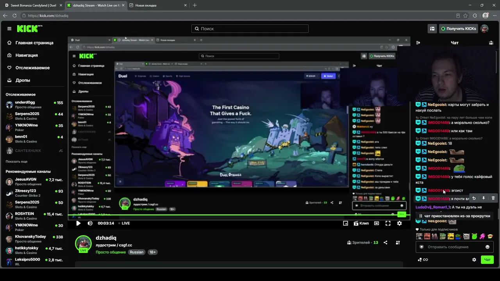Click the white cat subscriber emote
The image size is (500, 281).
click(466, 236)
